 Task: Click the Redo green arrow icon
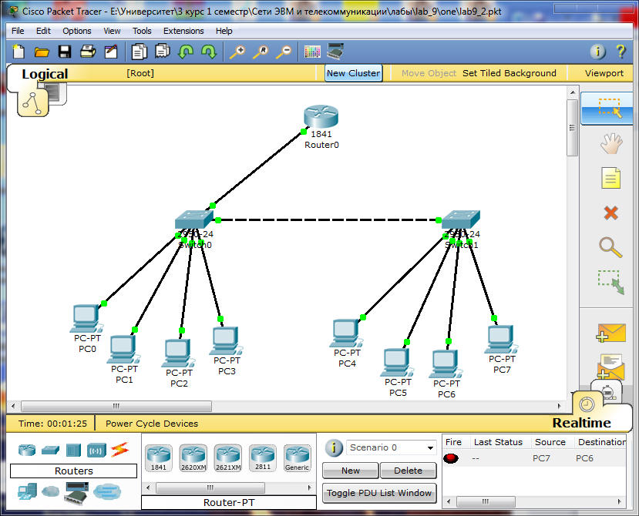tap(209, 52)
